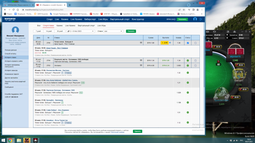255x143 pixels.
Task: Click the info icon beside BYN 8.34 balance
Action: click(175, 19)
